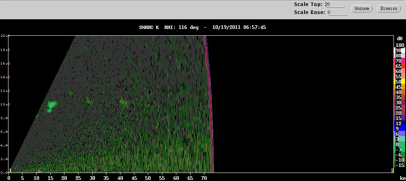Select the 12 dB dark blue legend swatch
The image size is (406, 181).
click(400, 124)
